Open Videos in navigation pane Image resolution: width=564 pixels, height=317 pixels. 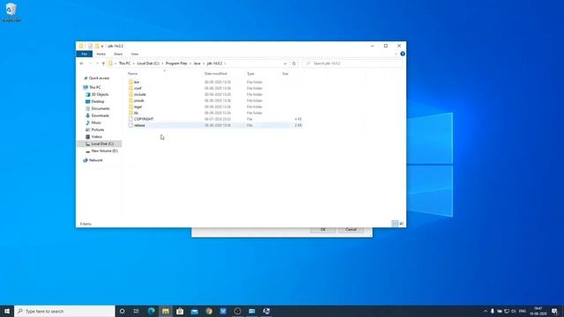[93, 136]
